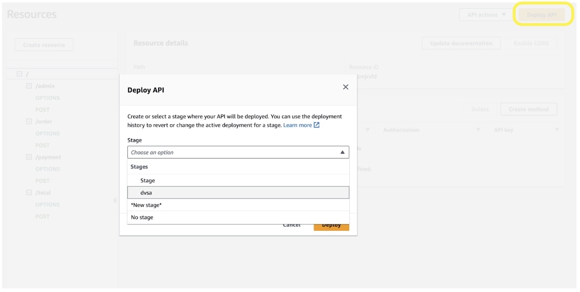Select OPTIONS method under /order
The height and width of the screenshot is (292, 580).
[x=48, y=133]
